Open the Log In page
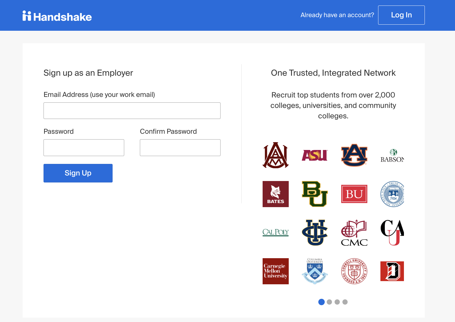Image resolution: width=455 pixels, height=322 pixels. click(401, 15)
